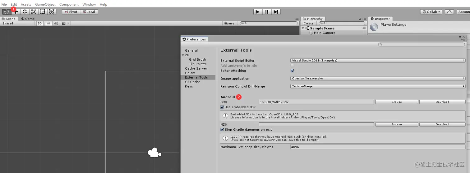The height and width of the screenshot is (173, 470).
Task: Open the Edit menu
Action: [x=14, y=4]
